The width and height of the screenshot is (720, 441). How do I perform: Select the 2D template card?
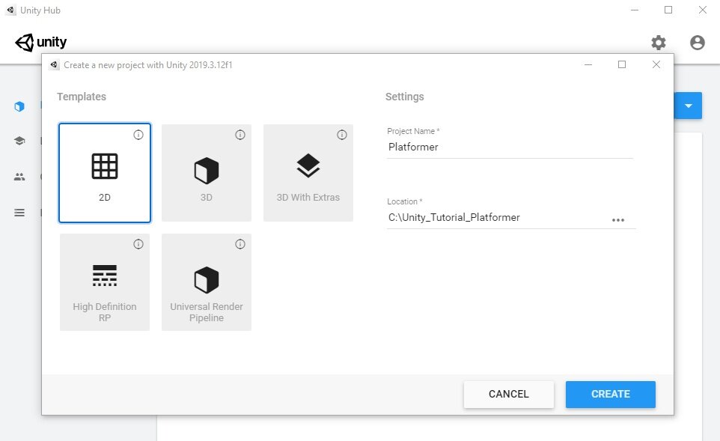pyautogui.click(x=105, y=173)
